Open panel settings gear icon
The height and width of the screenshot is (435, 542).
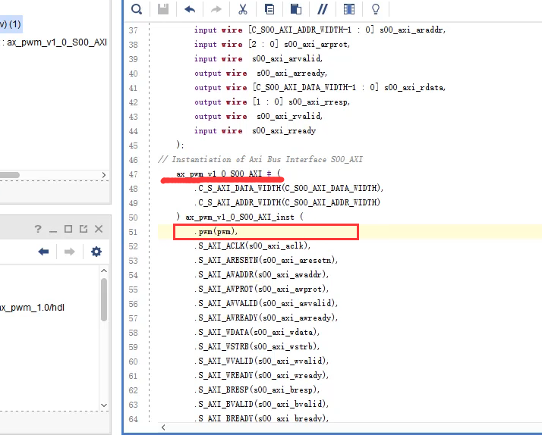[96, 252]
